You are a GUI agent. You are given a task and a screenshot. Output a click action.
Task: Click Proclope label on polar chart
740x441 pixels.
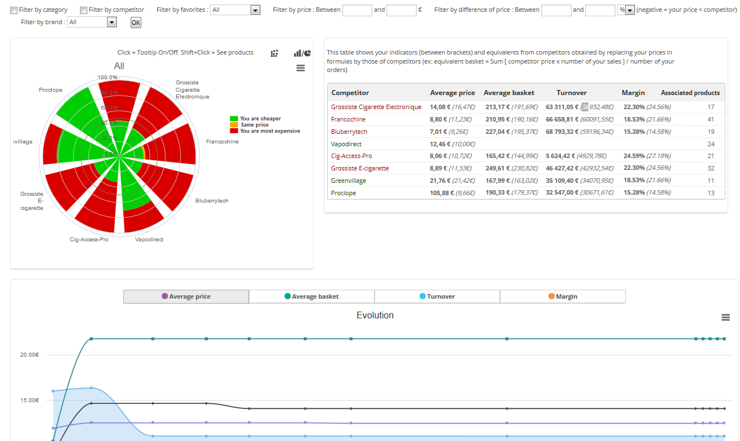click(51, 90)
